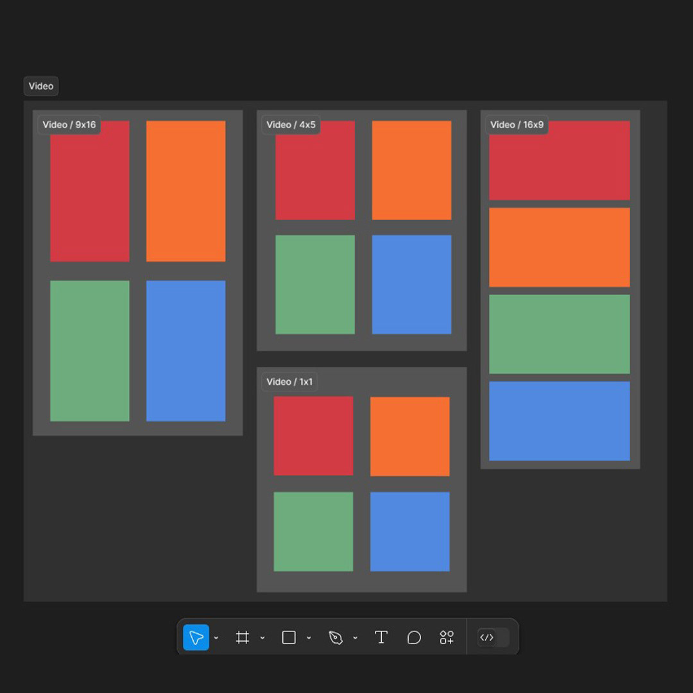The image size is (693, 693).
Task: Expand the Frame tool dropdown chevron
Action: (262, 638)
